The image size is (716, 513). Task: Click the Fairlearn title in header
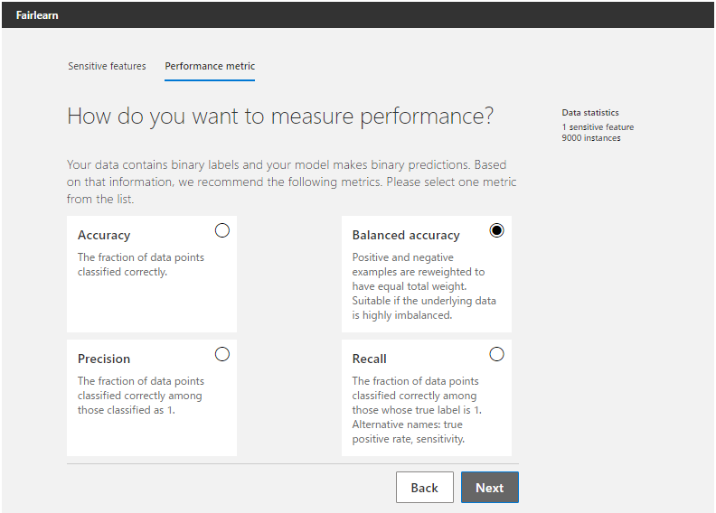[x=37, y=14]
